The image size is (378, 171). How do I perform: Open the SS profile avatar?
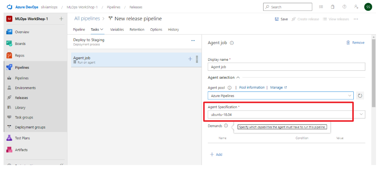(x=368, y=7)
